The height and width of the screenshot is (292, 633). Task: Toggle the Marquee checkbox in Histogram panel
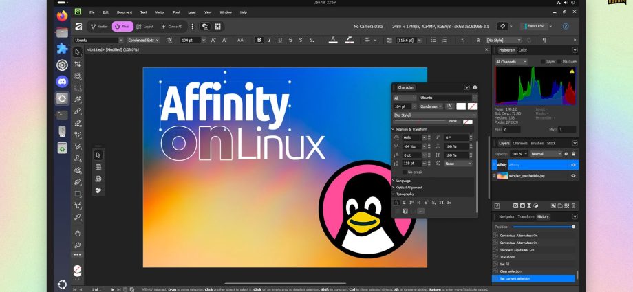[x=559, y=62]
